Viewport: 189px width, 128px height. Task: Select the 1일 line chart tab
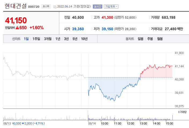(26, 39)
